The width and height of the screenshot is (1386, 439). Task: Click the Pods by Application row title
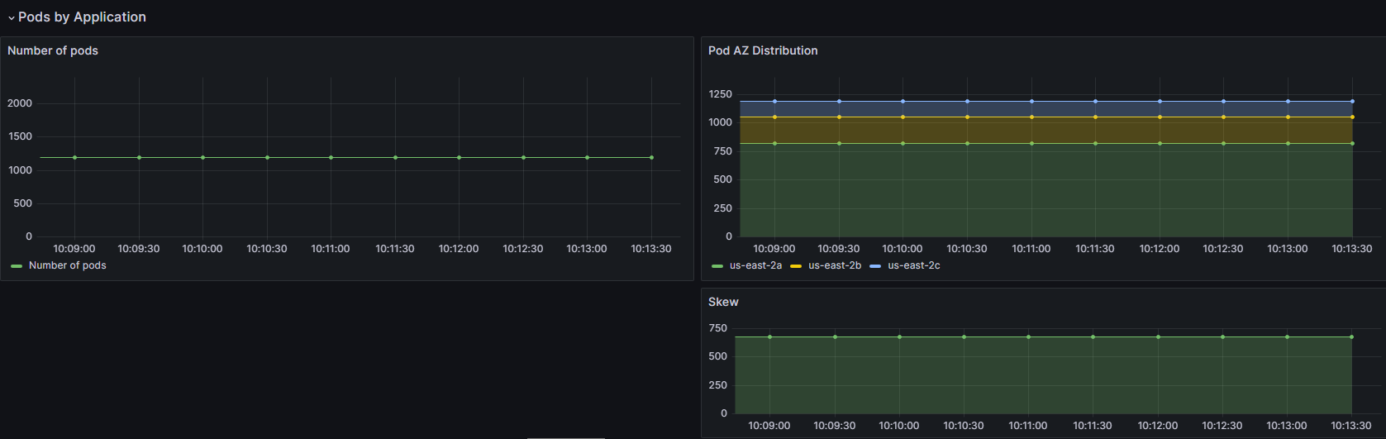pos(82,17)
